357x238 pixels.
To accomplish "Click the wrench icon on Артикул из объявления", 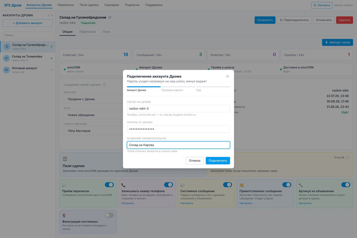I will pyautogui.click(x=301, y=185).
